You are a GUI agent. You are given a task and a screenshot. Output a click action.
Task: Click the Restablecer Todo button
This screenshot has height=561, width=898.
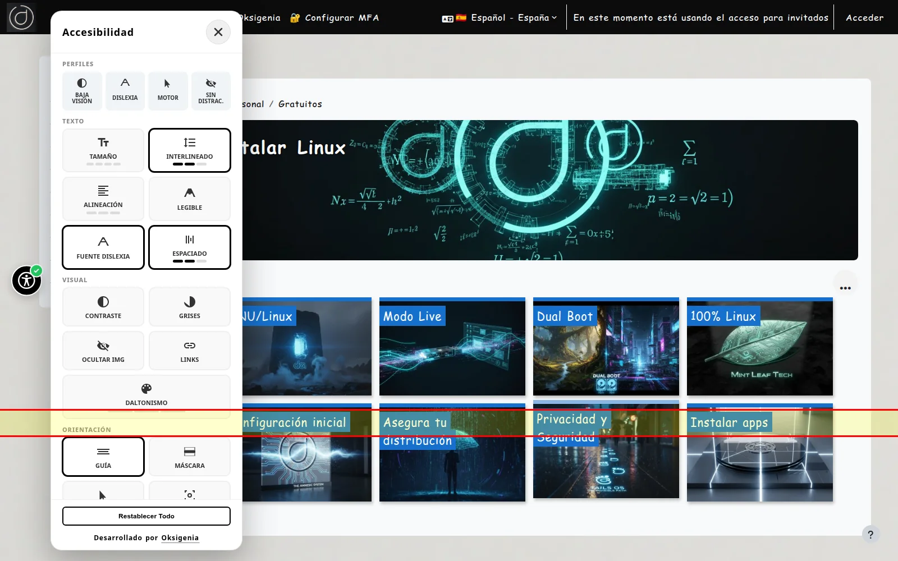(x=146, y=516)
